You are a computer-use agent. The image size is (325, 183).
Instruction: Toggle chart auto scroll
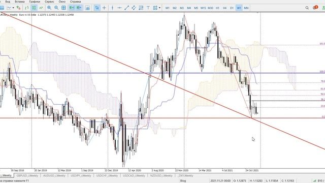click(x=72, y=8)
